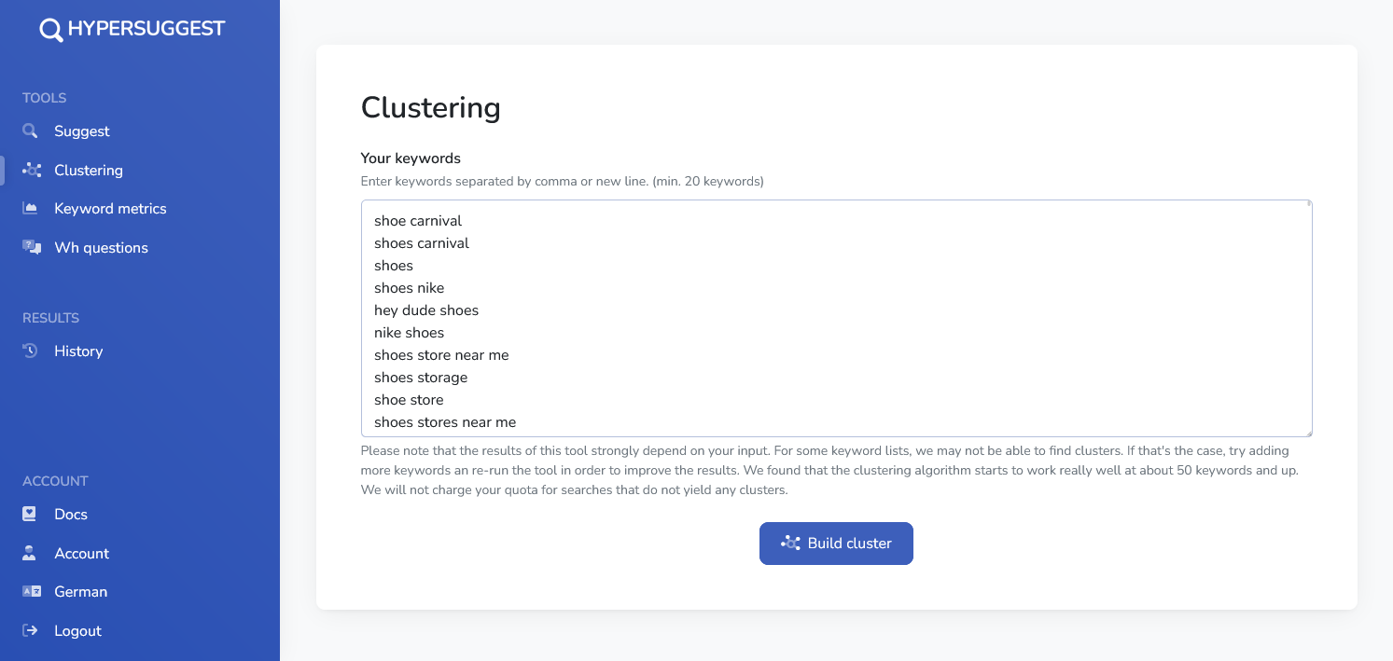Click the HyperSuggest magnifier logo icon
This screenshot has width=1393, height=661.
50,30
